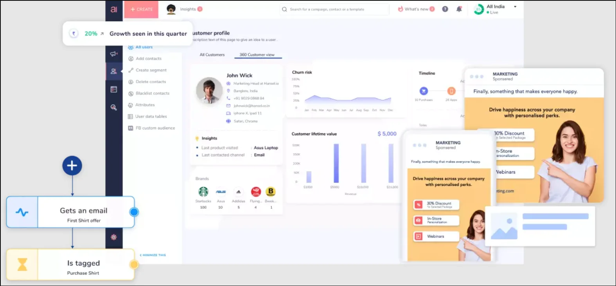Open the help question mark icon
Viewport: 616px width, 286px height.
[x=445, y=9]
